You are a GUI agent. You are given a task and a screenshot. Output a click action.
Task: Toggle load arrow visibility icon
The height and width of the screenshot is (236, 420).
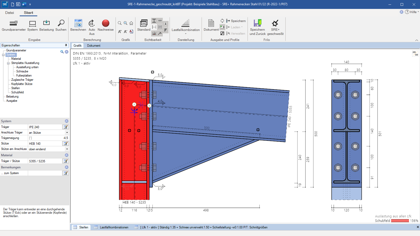(166, 24)
